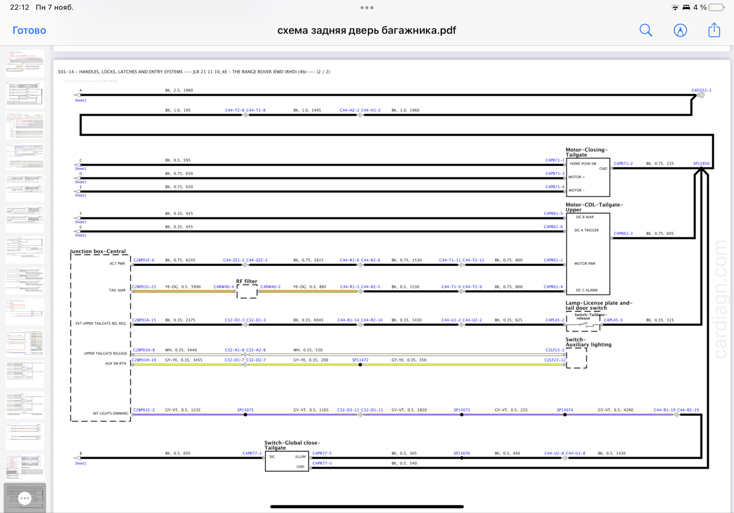734x513 pixels.
Task: Tap the battery indicator in status bar
Action: point(716,7)
